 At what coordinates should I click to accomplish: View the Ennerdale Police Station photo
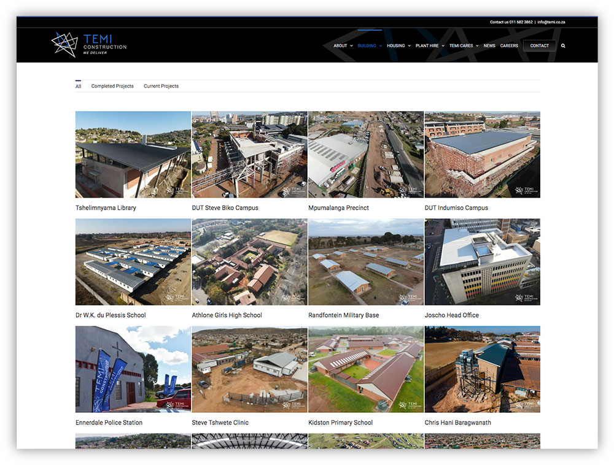(x=133, y=369)
